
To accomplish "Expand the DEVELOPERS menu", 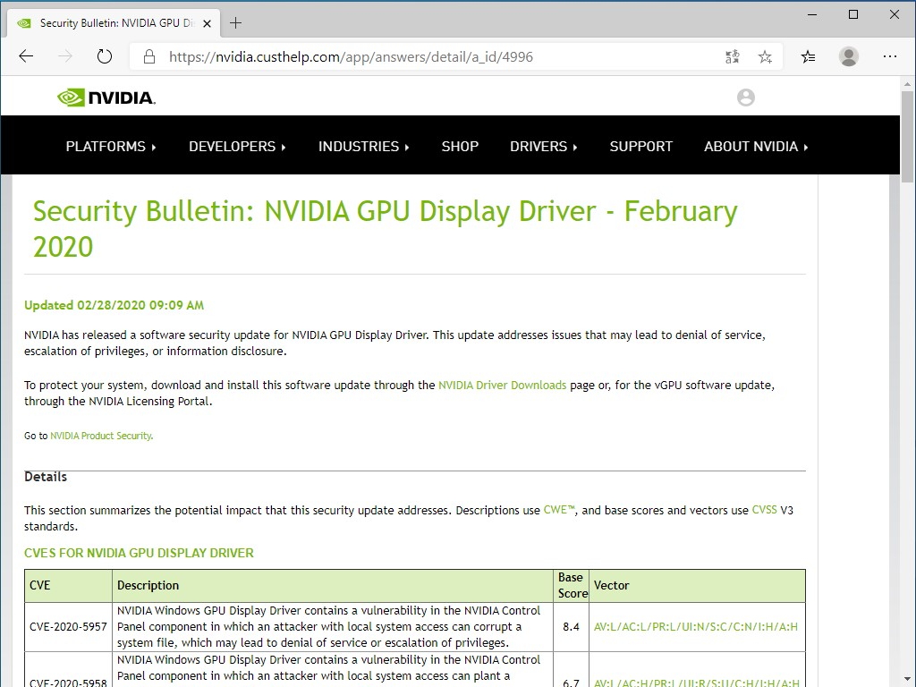I will pyautogui.click(x=237, y=147).
